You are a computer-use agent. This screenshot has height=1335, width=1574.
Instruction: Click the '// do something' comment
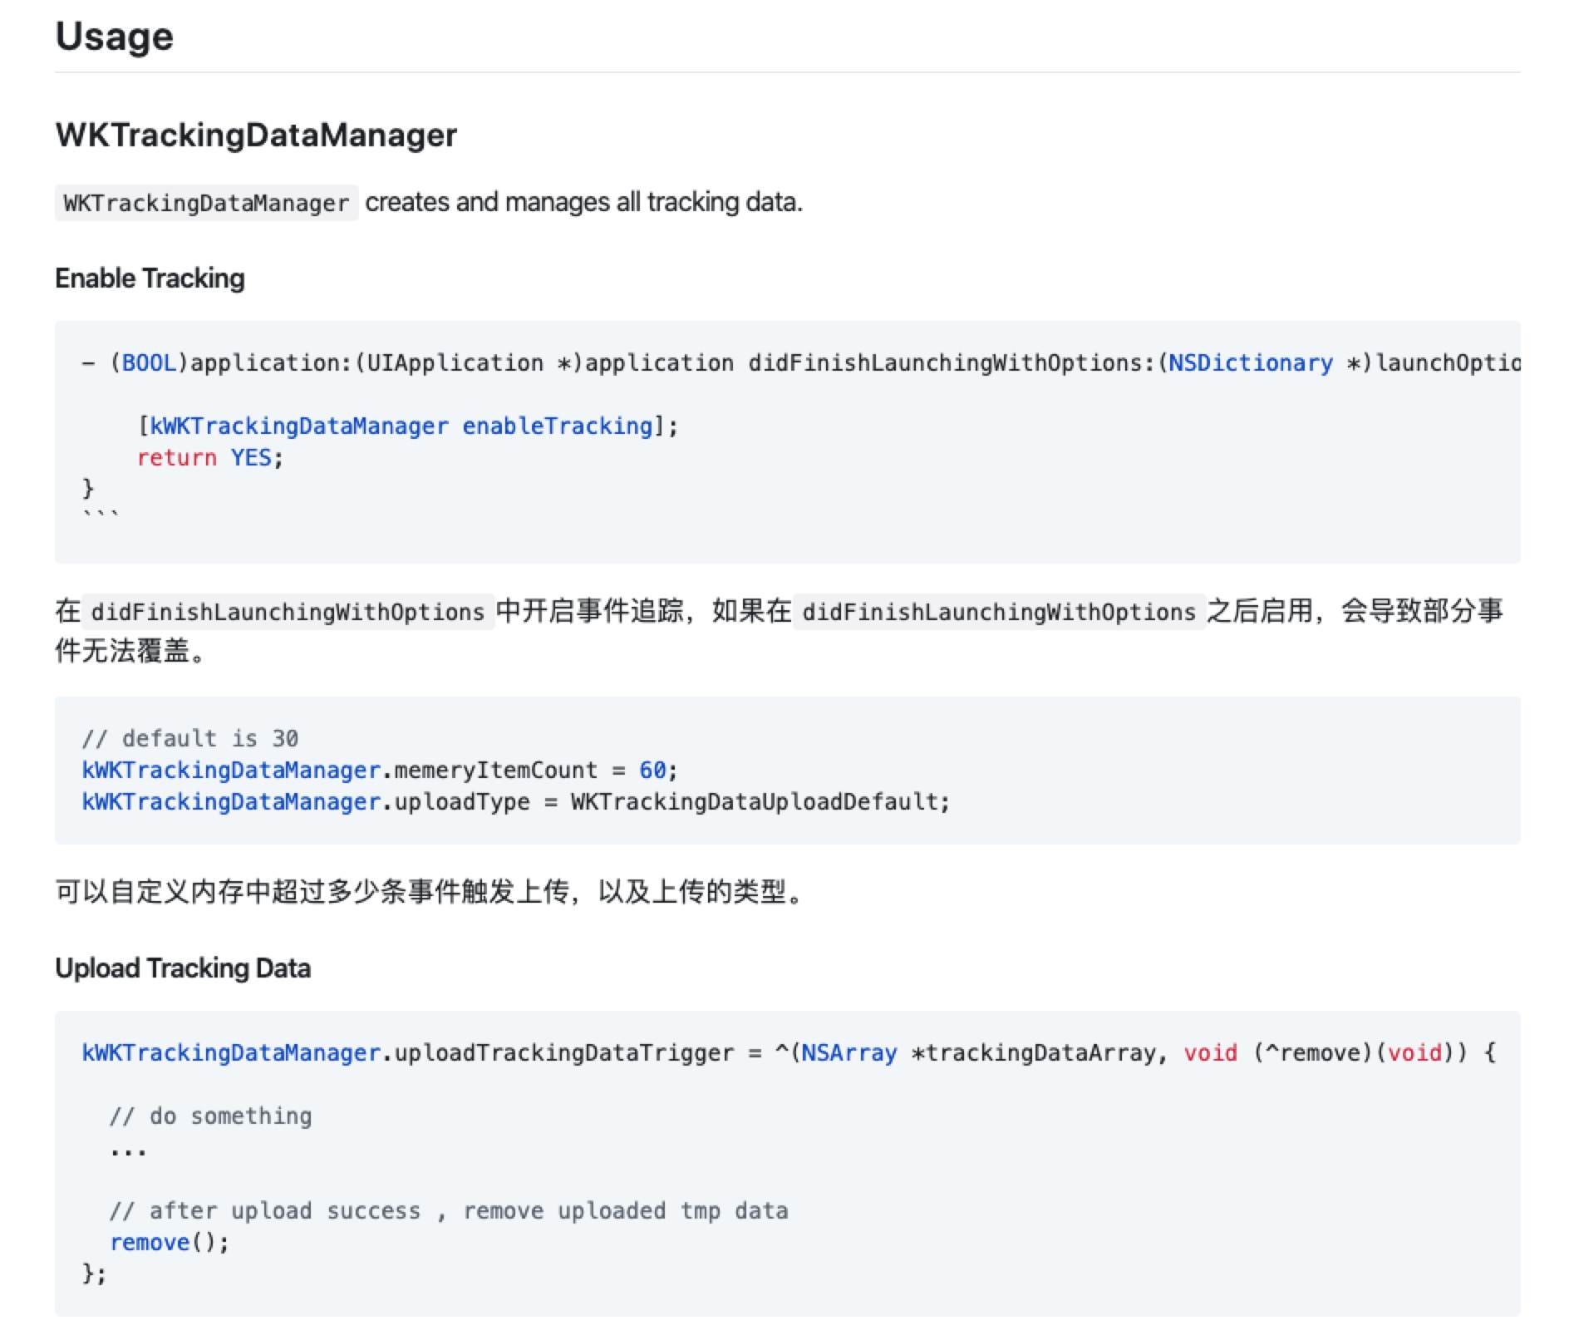tap(211, 1116)
